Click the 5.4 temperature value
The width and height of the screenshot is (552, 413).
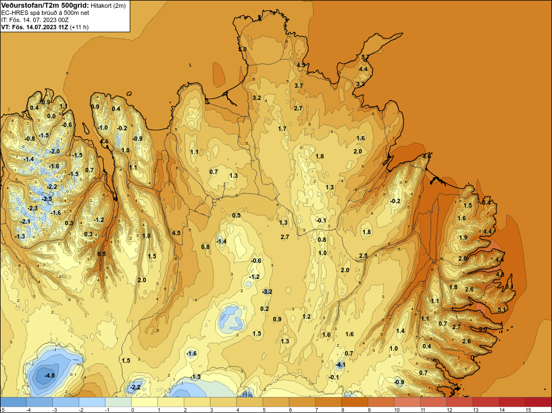[x=486, y=203]
